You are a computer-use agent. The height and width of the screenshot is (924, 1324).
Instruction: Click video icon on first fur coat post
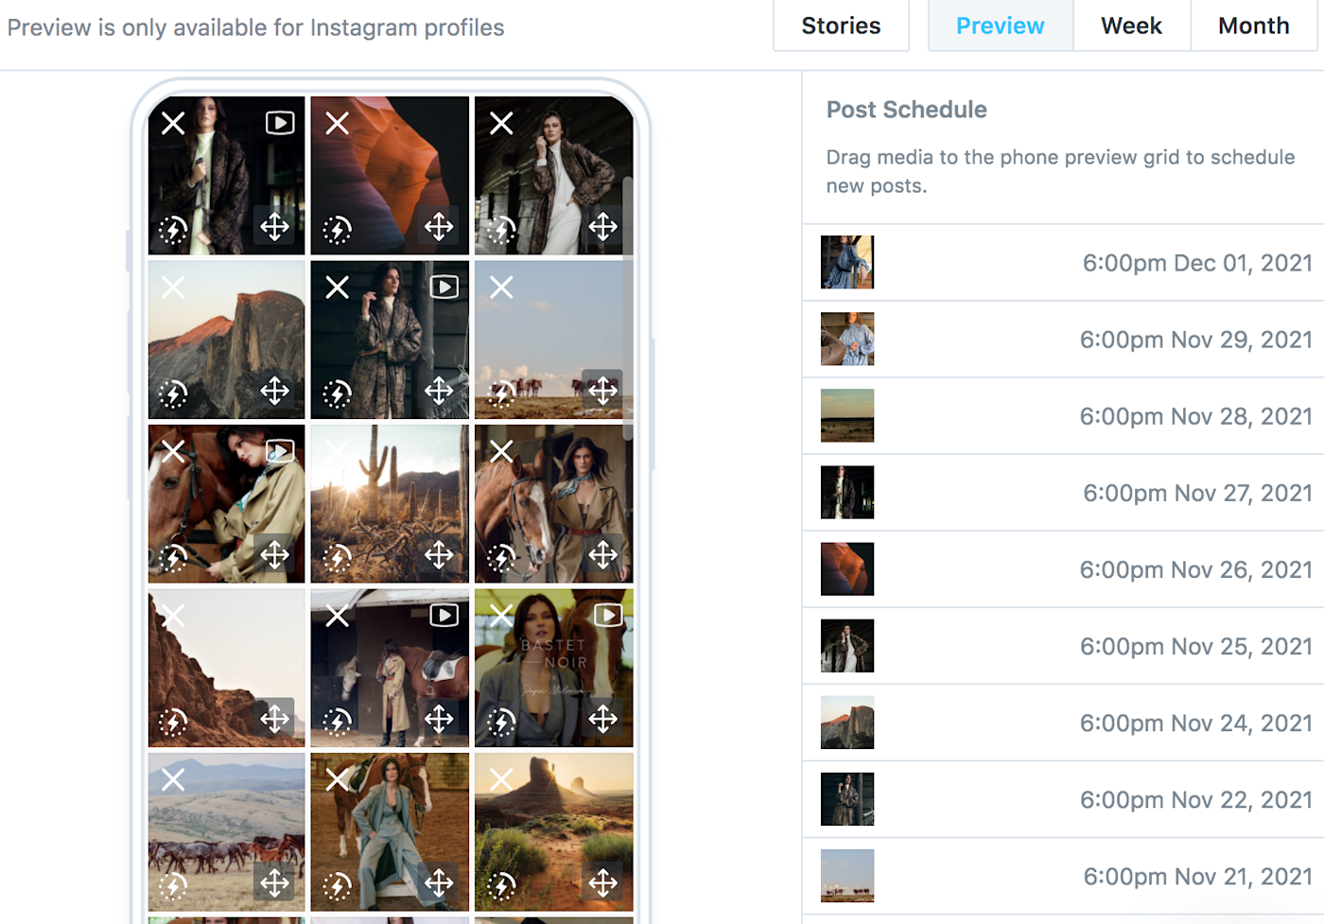pyautogui.click(x=280, y=123)
